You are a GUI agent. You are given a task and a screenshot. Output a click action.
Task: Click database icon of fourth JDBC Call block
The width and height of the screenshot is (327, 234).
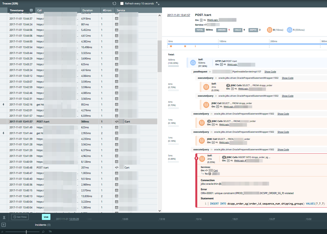coord(202,141)
